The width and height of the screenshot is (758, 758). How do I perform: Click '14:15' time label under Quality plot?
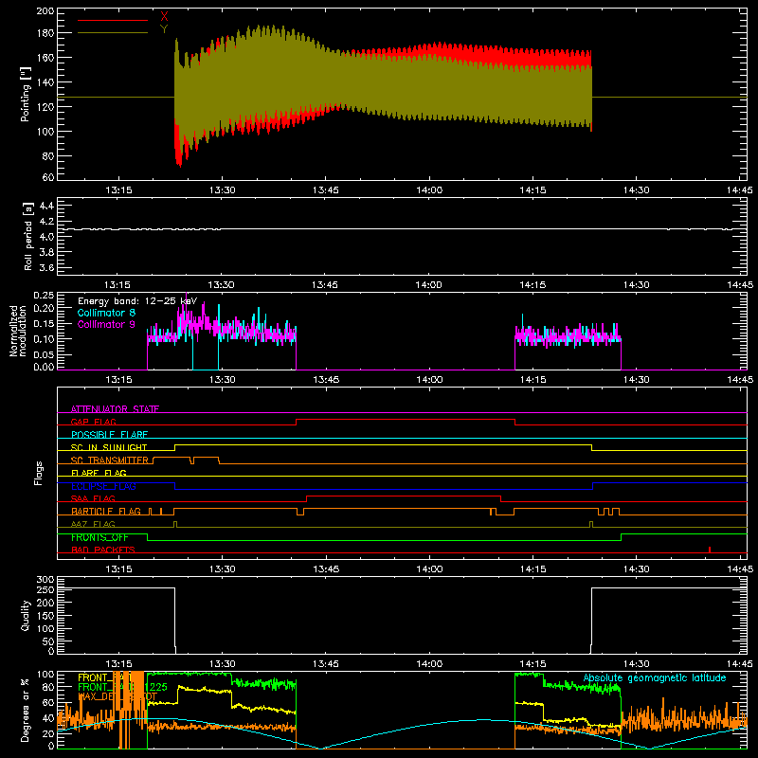click(532, 664)
